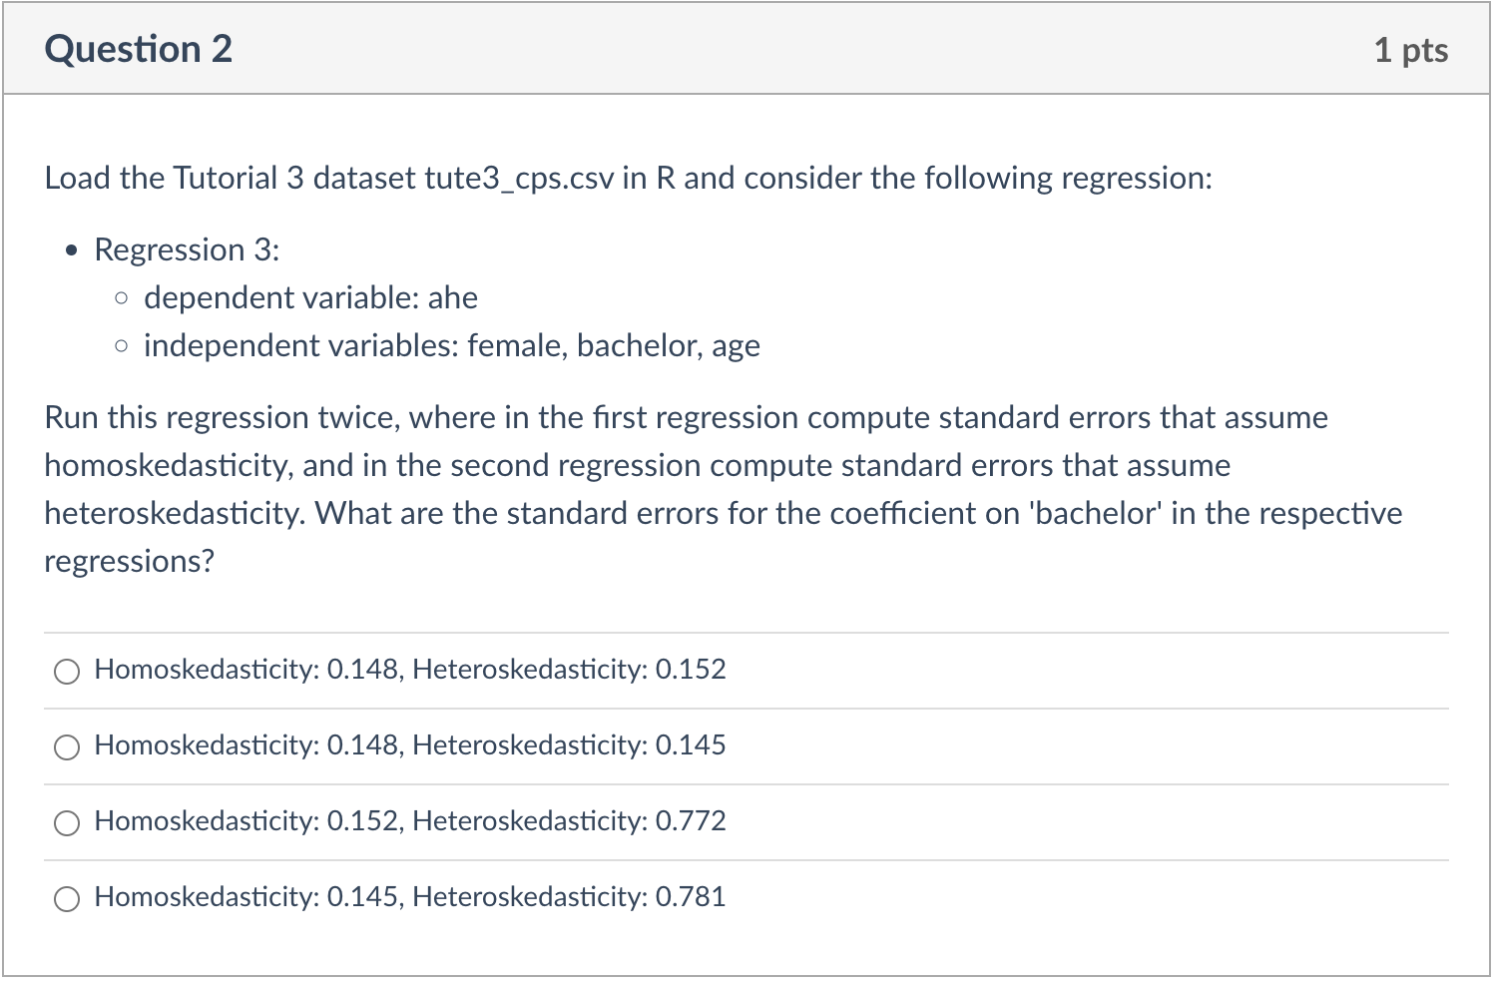The width and height of the screenshot is (1495, 982).
Task: Click the 'Regression 3' bullet item
Action: click(x=186, y=249)
